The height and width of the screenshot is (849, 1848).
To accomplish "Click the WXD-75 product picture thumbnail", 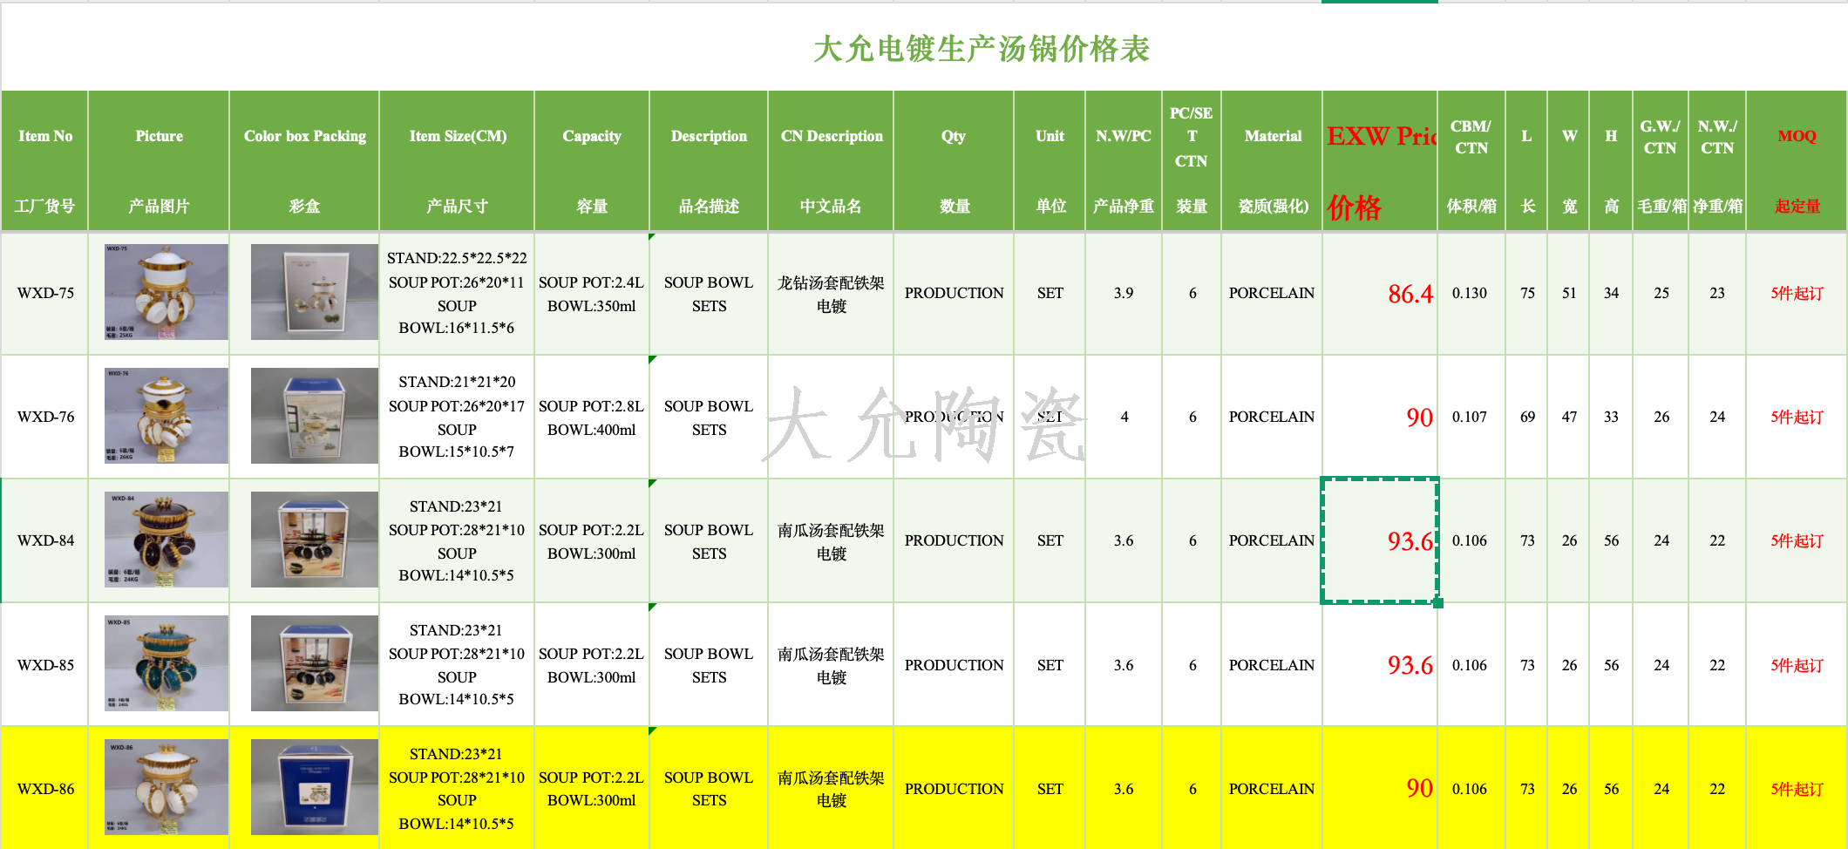I will (166, 292).
